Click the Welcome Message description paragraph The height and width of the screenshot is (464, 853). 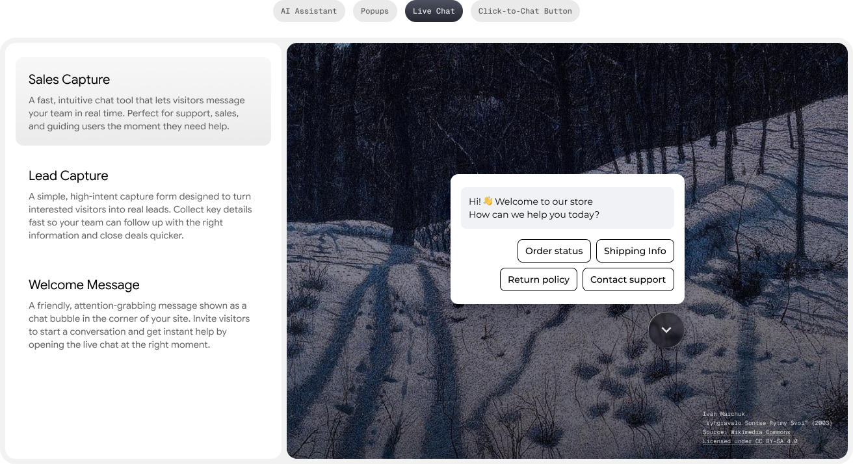(x=139, y=325)
